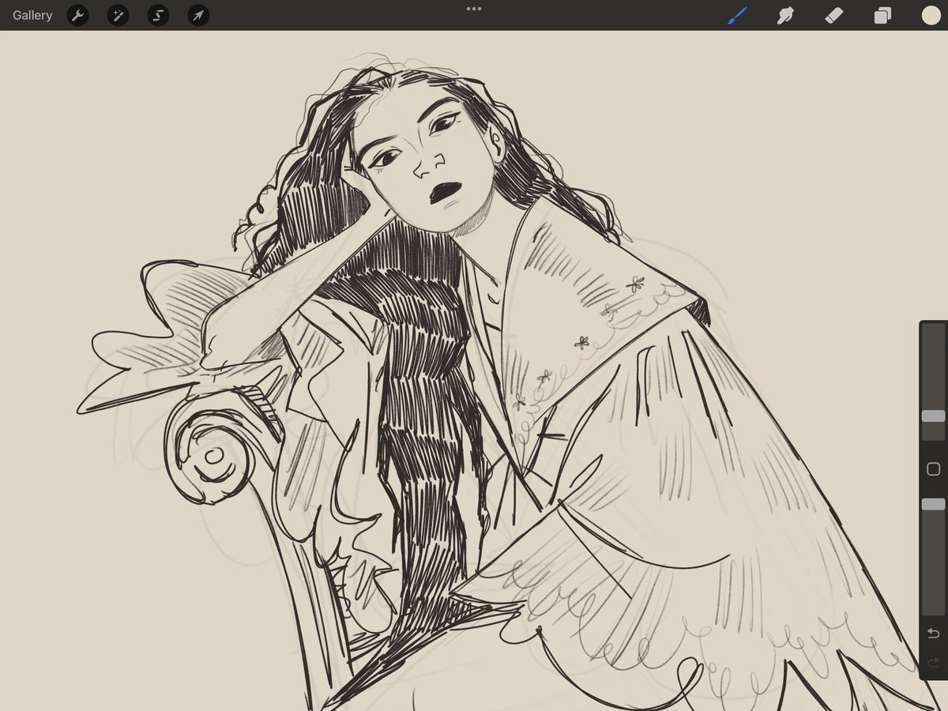Activate the Transform arrow tool
The height and width of the screenshot is (711, 948).
coord(198,15)
